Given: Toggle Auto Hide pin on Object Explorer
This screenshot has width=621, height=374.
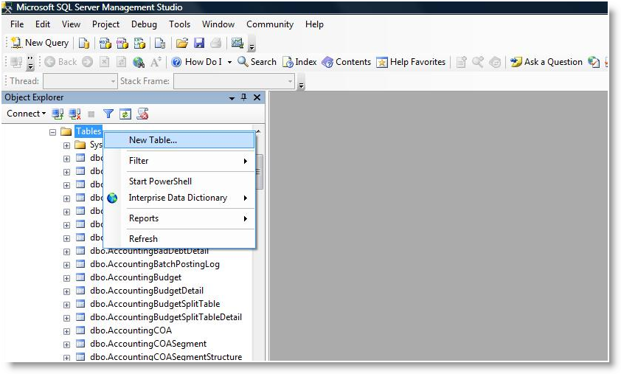Looking at the screenshot, I should pos(244,97).
